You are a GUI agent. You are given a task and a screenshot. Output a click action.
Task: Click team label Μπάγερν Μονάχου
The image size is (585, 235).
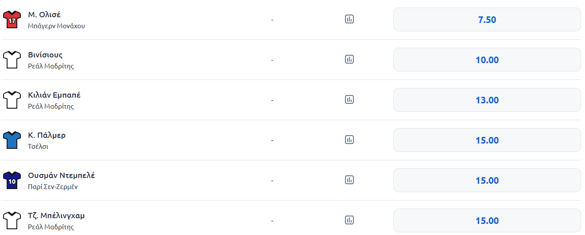(x=56, y=26)
